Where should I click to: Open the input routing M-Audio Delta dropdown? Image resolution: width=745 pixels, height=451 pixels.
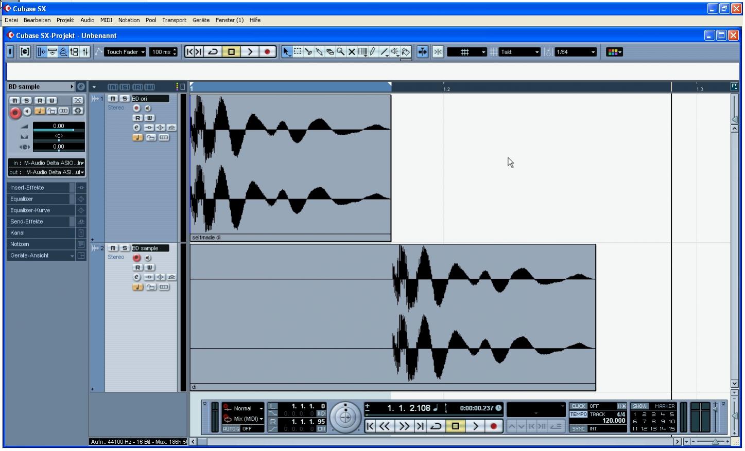46,163
